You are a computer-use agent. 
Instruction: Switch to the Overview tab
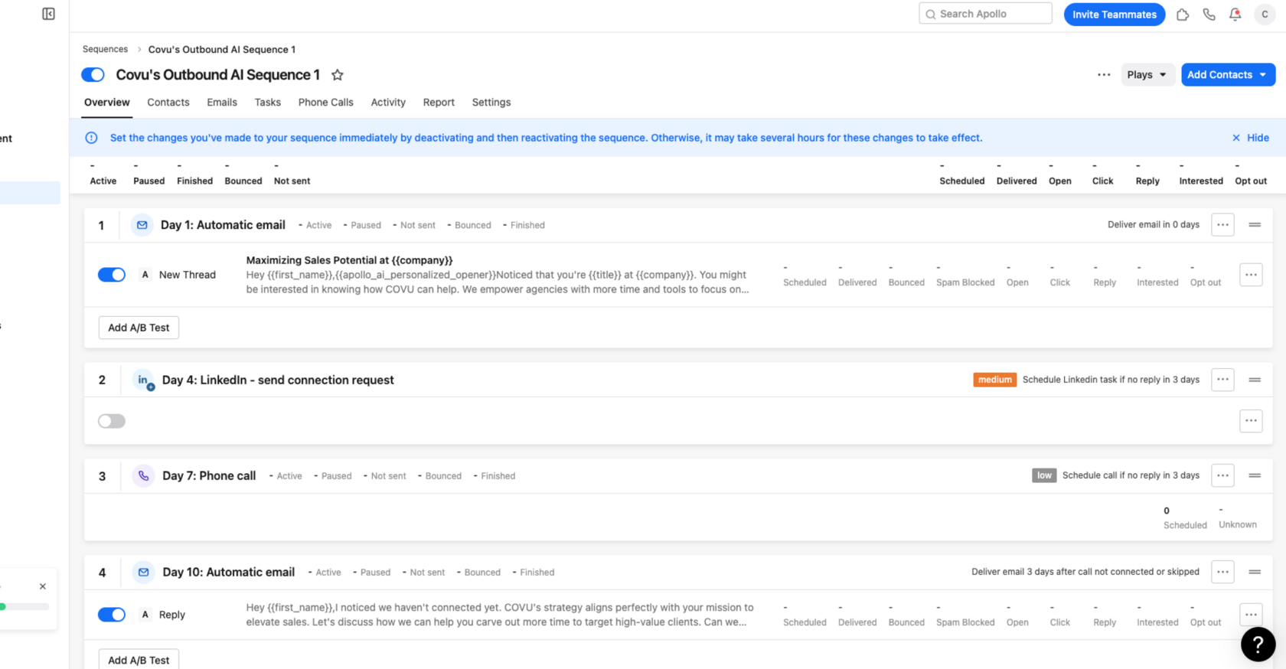(x=107, y=103)
